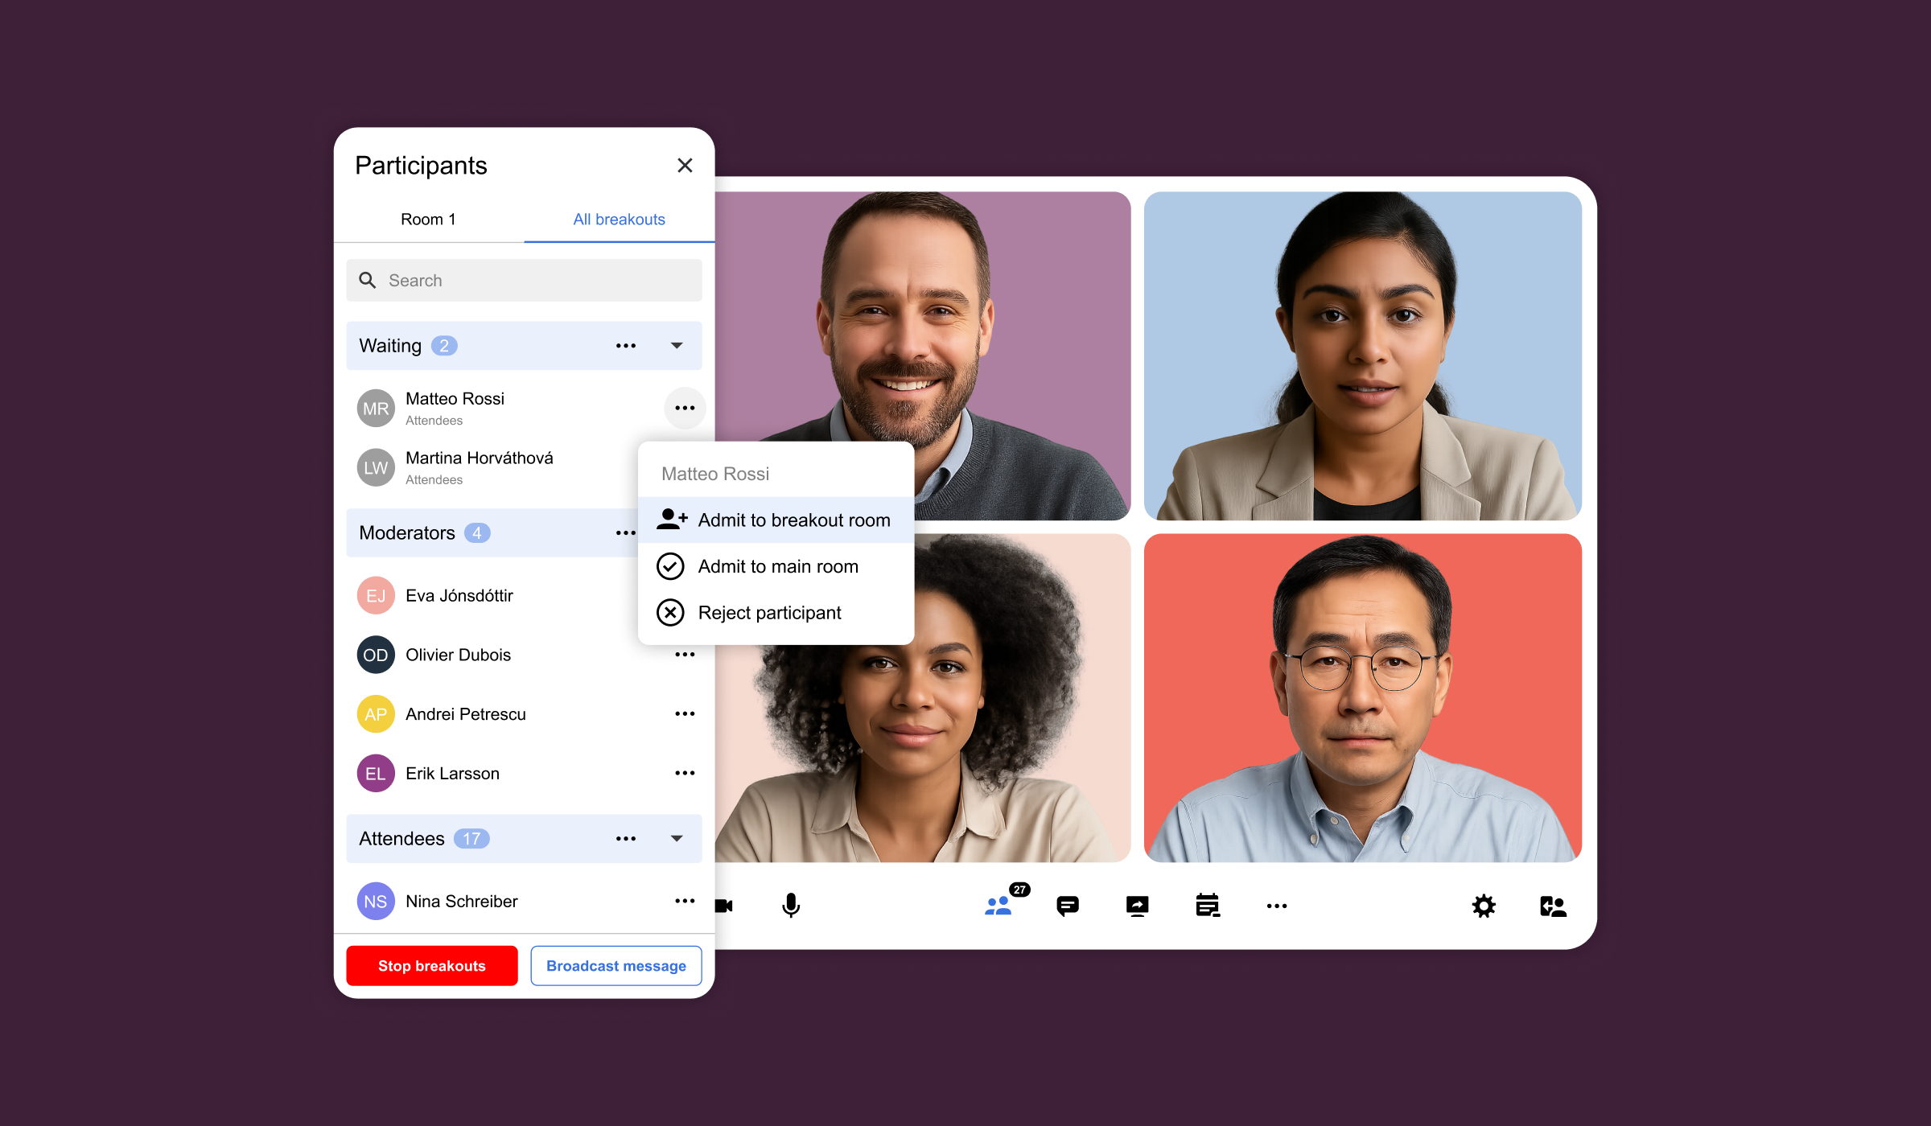Click the Broadcast message button
Image resolution: width=1931 pixels, height=1126 pixels.
[616, 966]
